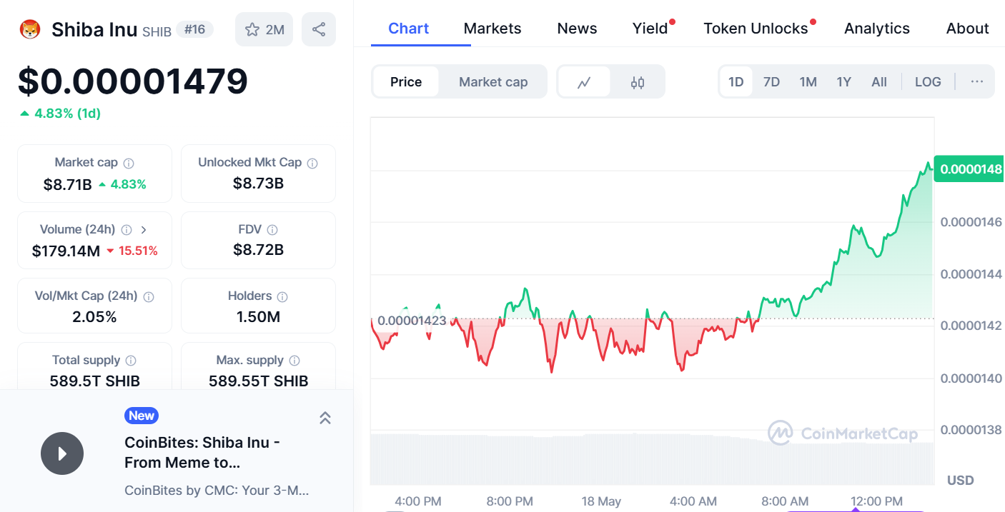Set chart range to 1Y

point(844,82)
